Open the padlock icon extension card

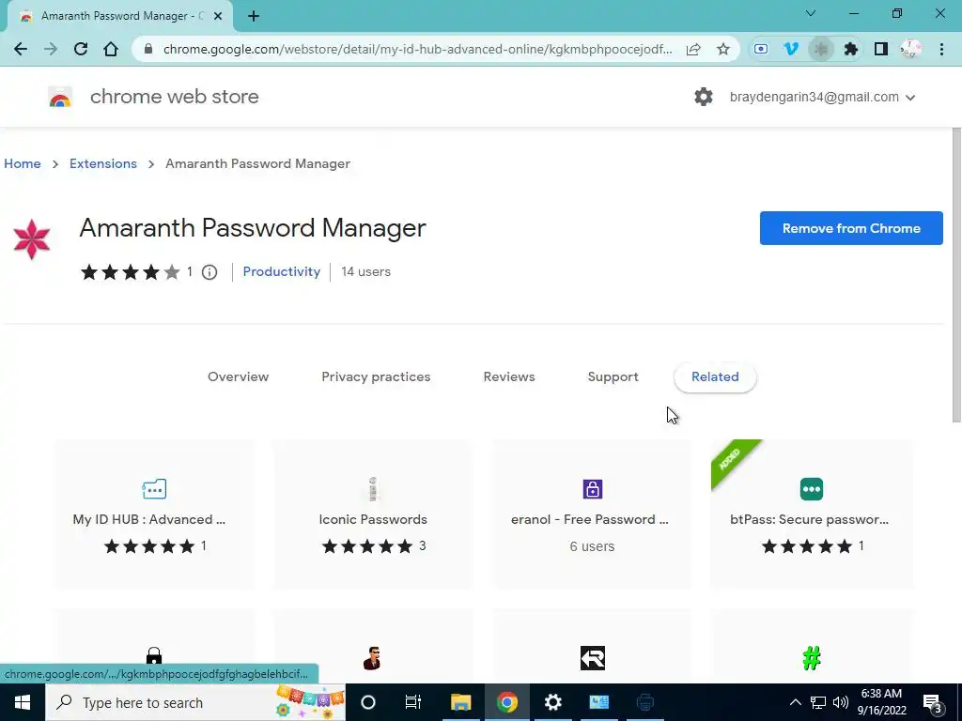(154, 646)
